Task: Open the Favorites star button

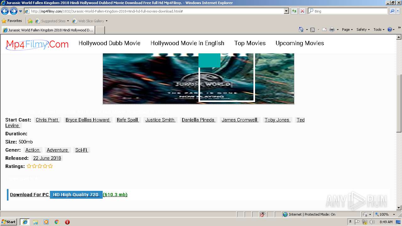Action: [x=12, y=21]
